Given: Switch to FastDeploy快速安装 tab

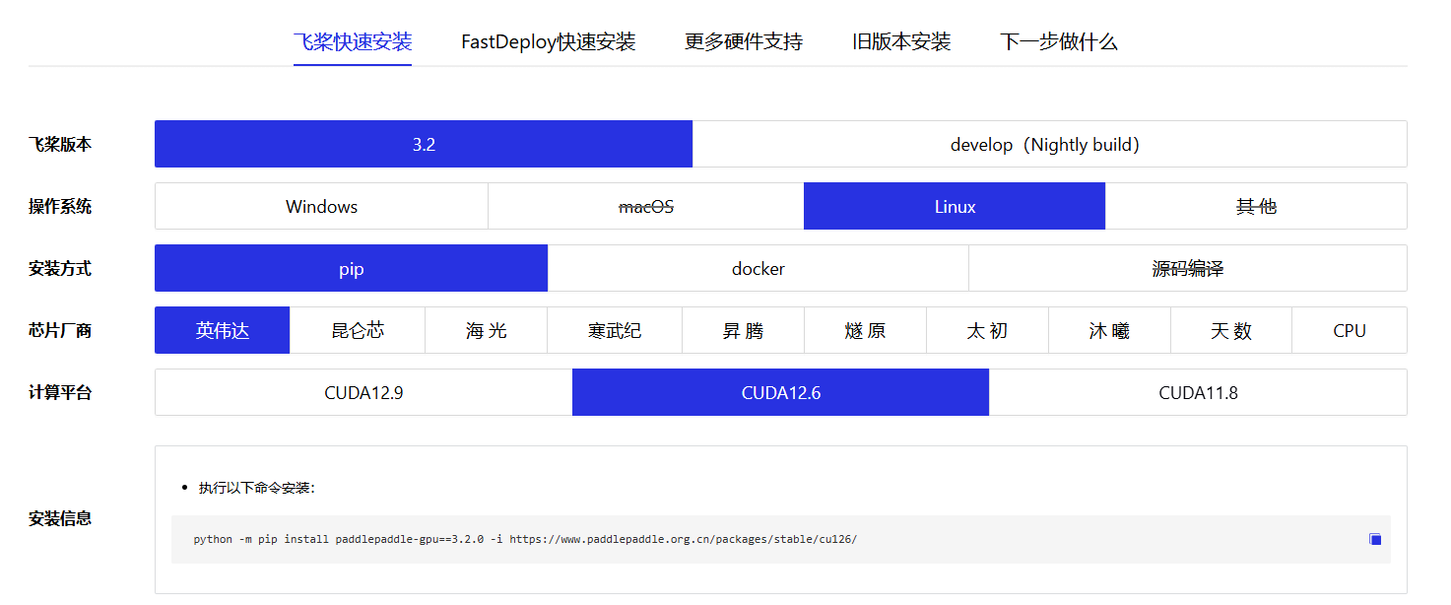Looking at the screenshot, I should click(549, 42).
